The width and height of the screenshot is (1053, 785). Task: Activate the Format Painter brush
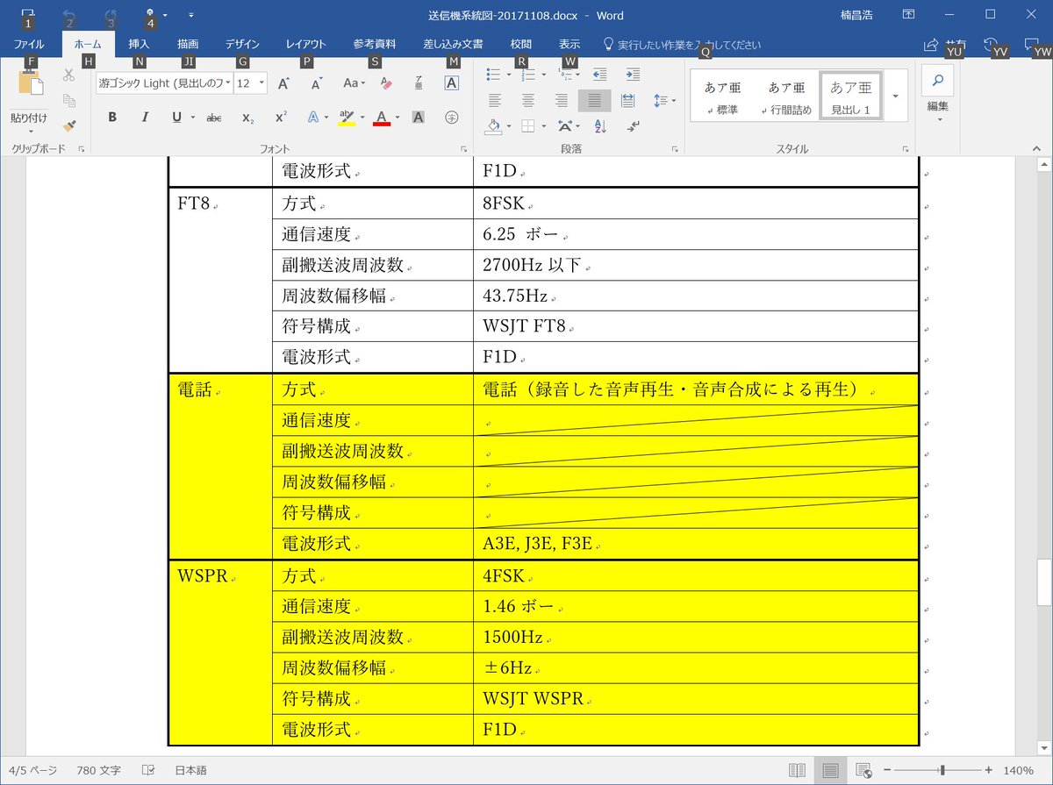pyautogui.click(x=68, y=125)
